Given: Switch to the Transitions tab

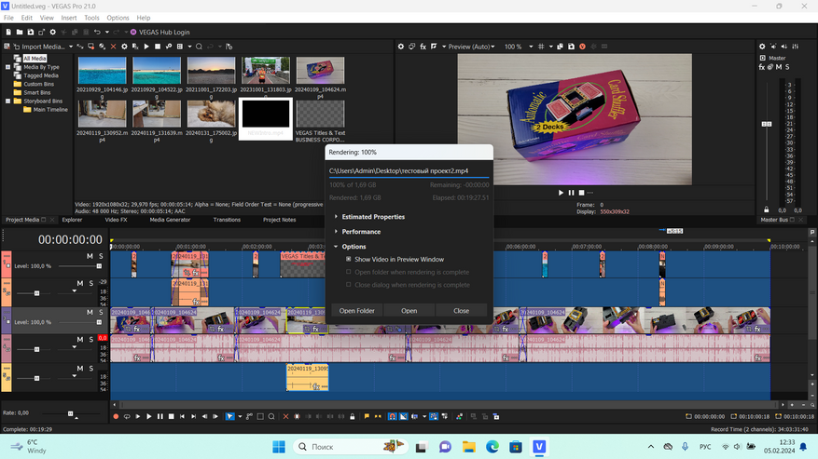Looking at the screenshot, I should [x=227, y=220].
